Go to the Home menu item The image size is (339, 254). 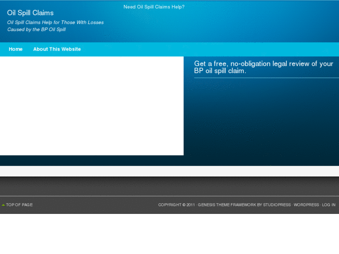[15, 49]
